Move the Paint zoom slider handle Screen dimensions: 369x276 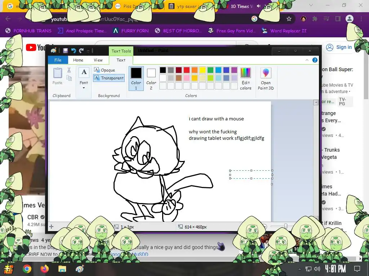tap(286, 226)
